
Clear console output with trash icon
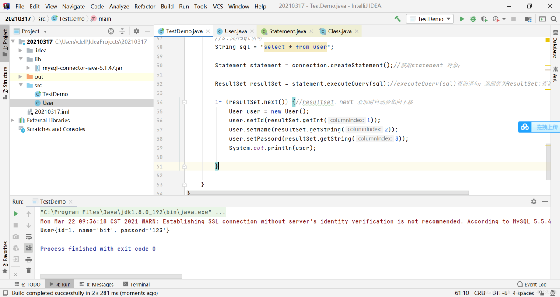(28, 271)
